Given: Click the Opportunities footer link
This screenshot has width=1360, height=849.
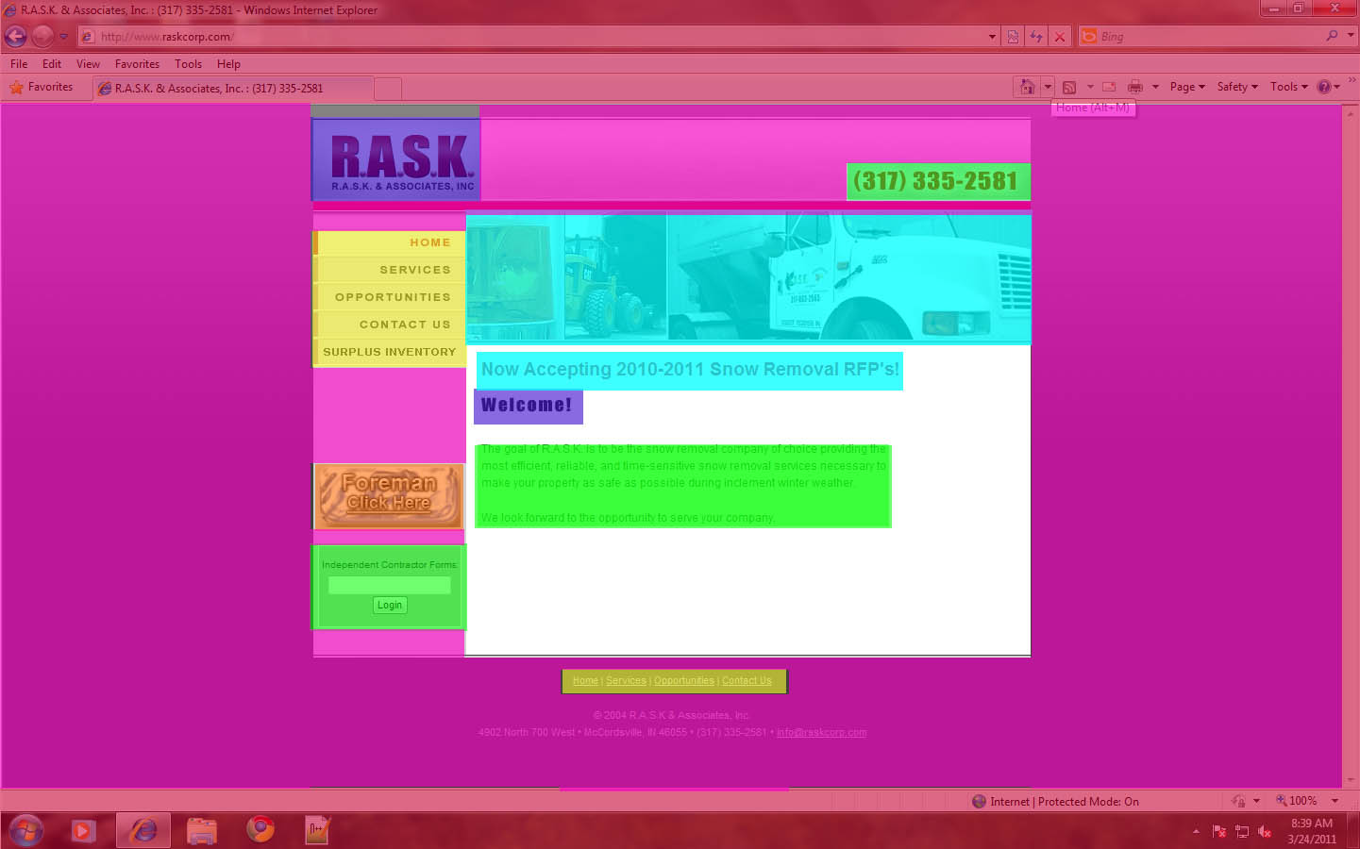Looking at the screenshot, I should click(683, 681).
